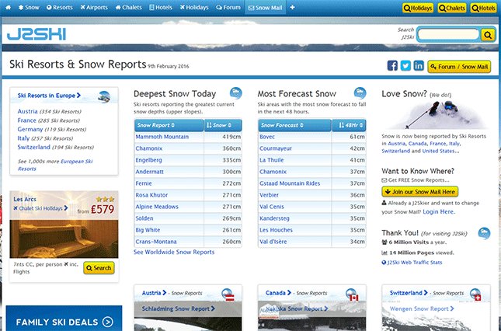Viewport: 501px width, 331px height.
Task: Click the yellow Chalets search button
Action: coord(452,8)
